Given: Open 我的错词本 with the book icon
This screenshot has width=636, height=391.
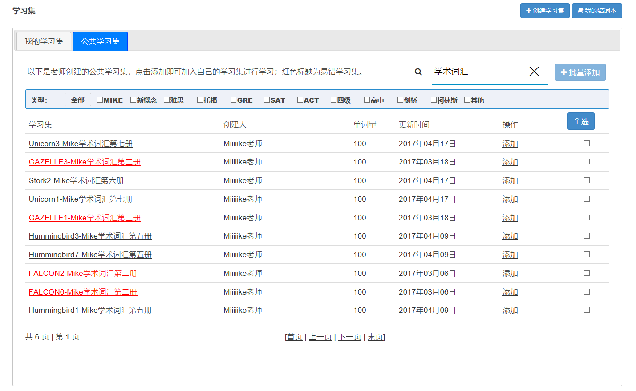Looking at the screenshot, I should pos(597,11).
